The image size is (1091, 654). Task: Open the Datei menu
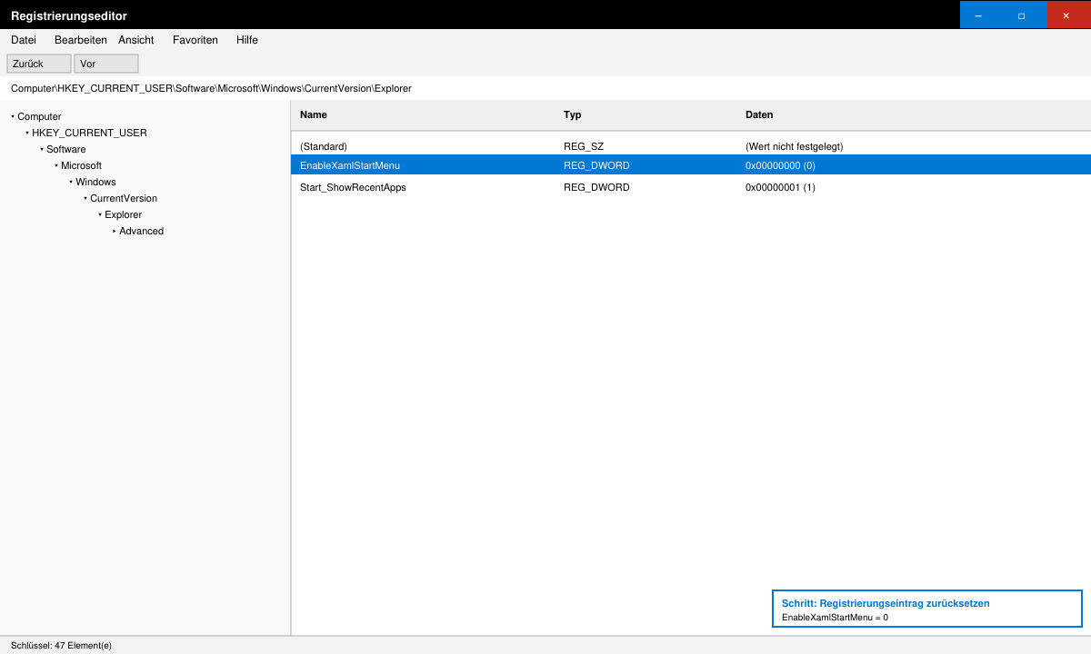24,40
